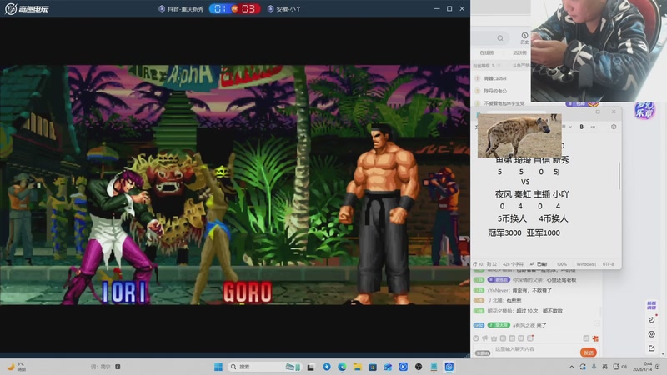Viewport: 667px width, 375px height.
Task: Click the Notepad vertical scrollbar
Action: (619, 175)
